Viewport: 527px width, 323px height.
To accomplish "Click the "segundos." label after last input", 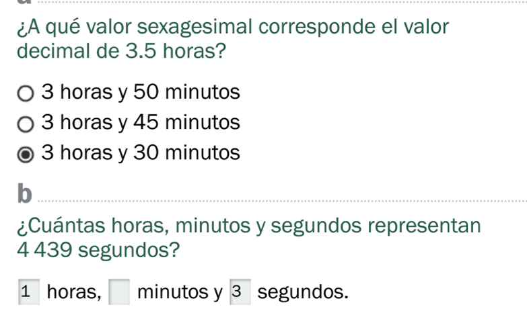I will click(303, 293).
